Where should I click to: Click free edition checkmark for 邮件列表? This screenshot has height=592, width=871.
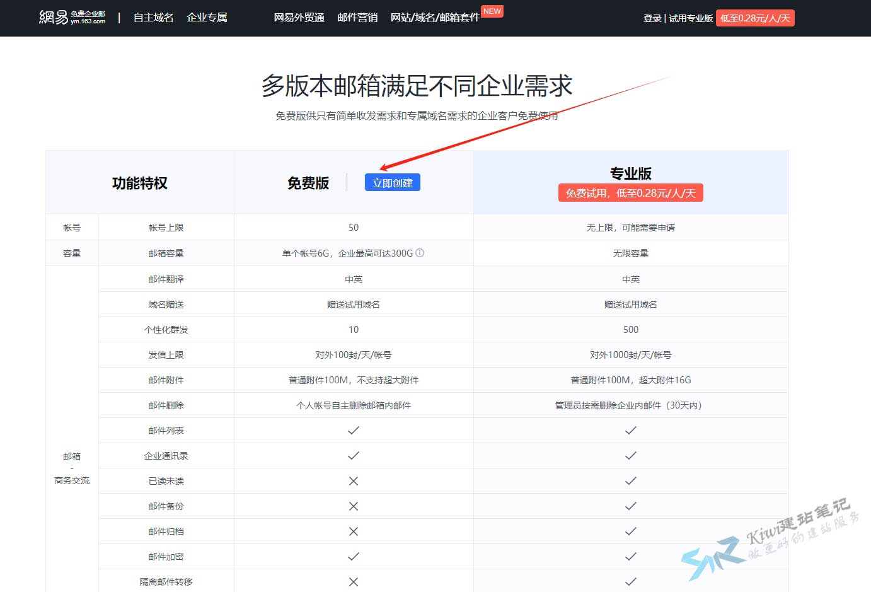[x=354, y=430]
